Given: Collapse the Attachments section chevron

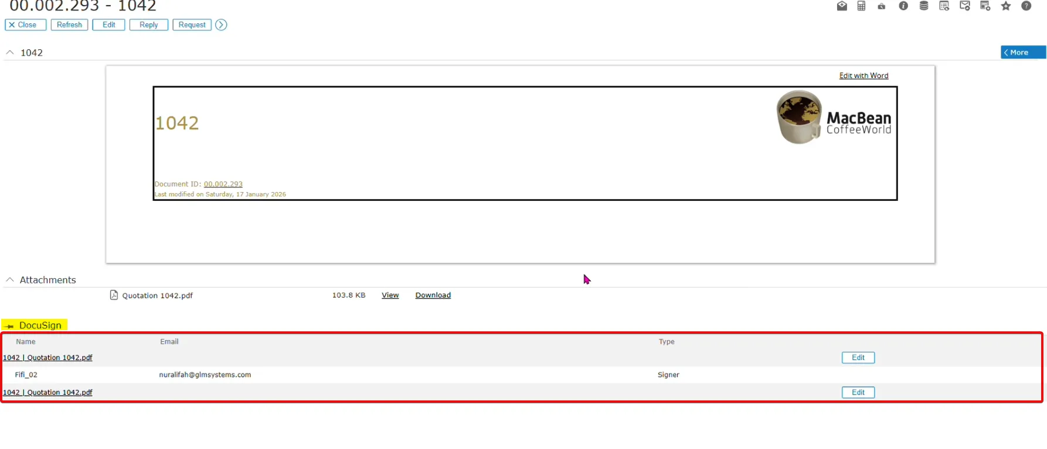Looking at the screenshot, I should point(10,280).
